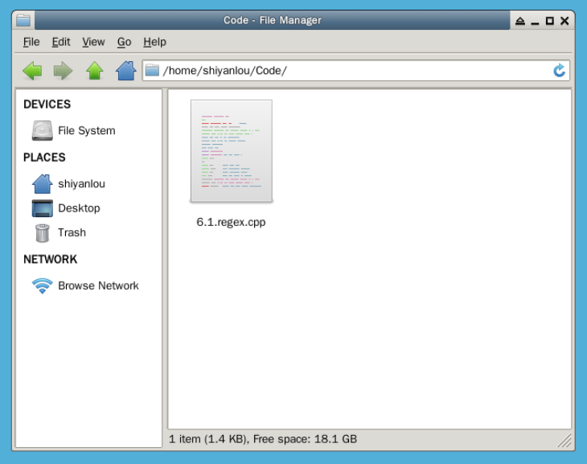The width and height of the screenshot is (587, 464).
Task: Open the Edit menu
Action: (60, 42)
